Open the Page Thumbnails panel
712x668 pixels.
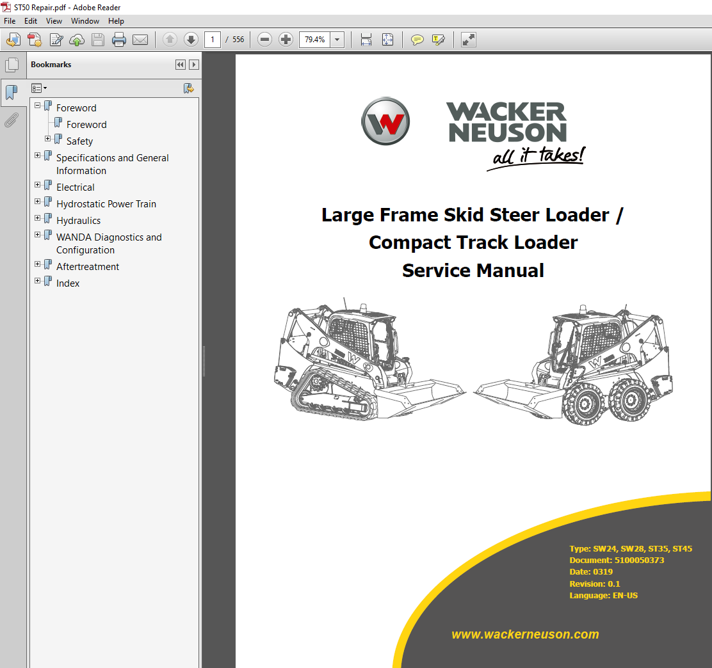[12, 64]
